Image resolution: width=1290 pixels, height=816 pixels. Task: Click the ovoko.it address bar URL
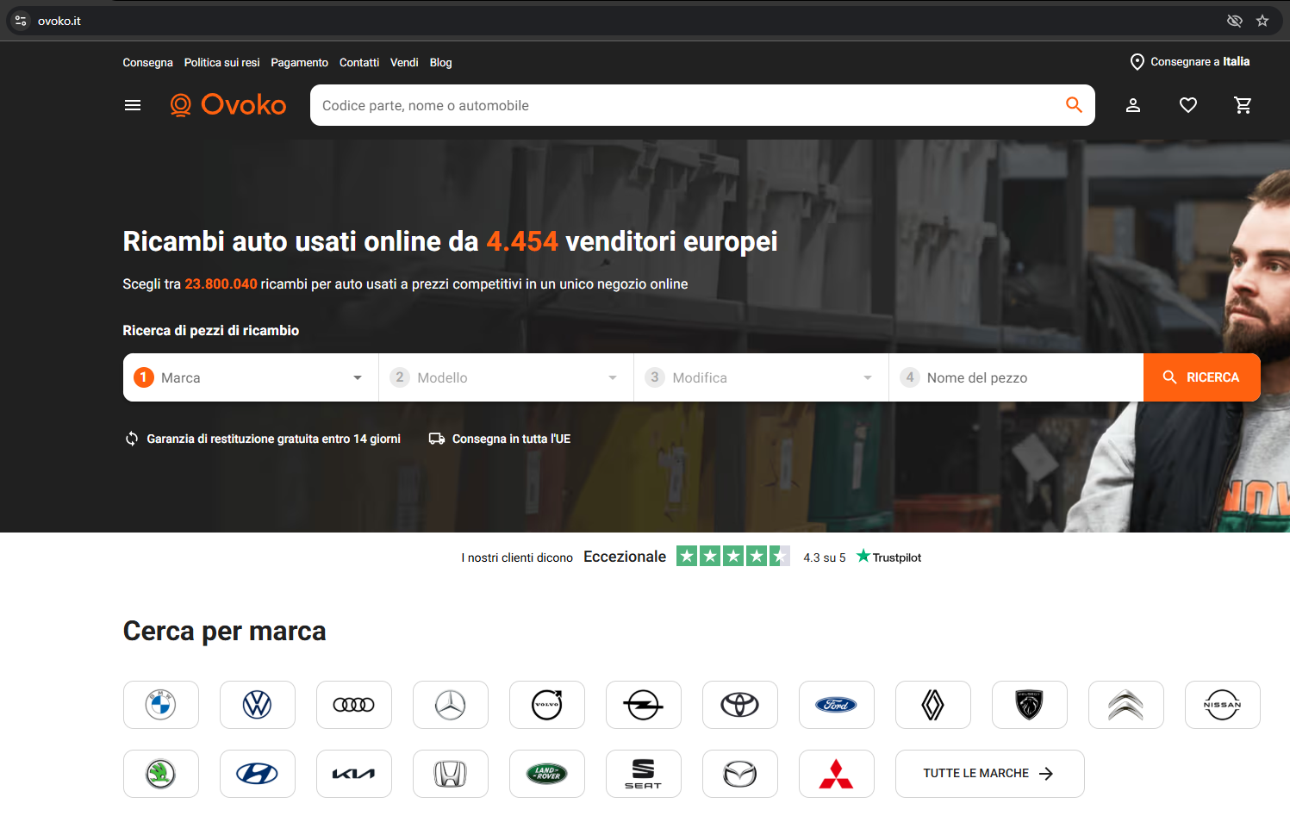[59, 21]
